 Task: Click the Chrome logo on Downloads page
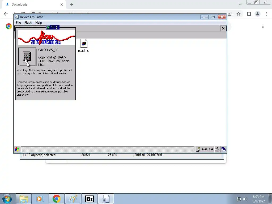(9, 26)
